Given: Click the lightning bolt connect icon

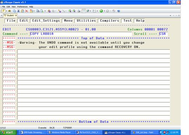Looking at the screenshot, I should point(3,11).
